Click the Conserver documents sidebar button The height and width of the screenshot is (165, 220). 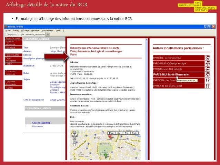pyautogui.click(x=13, y=83)
